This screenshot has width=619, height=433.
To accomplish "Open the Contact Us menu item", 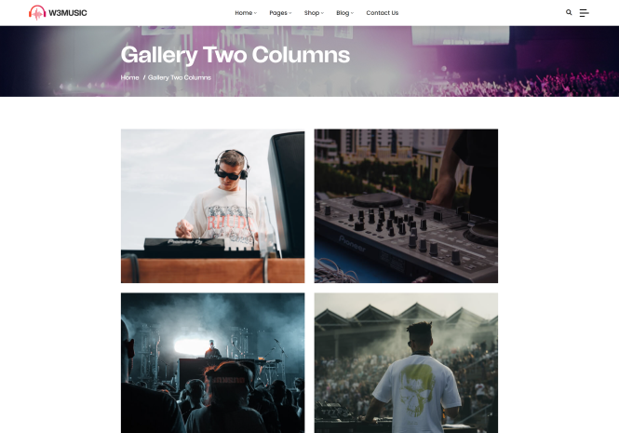I will (x=383, y=13).
